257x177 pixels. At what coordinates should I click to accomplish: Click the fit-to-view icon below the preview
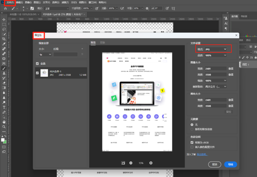123,163
